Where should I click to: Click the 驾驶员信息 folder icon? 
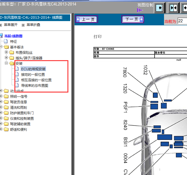point(6,102)
